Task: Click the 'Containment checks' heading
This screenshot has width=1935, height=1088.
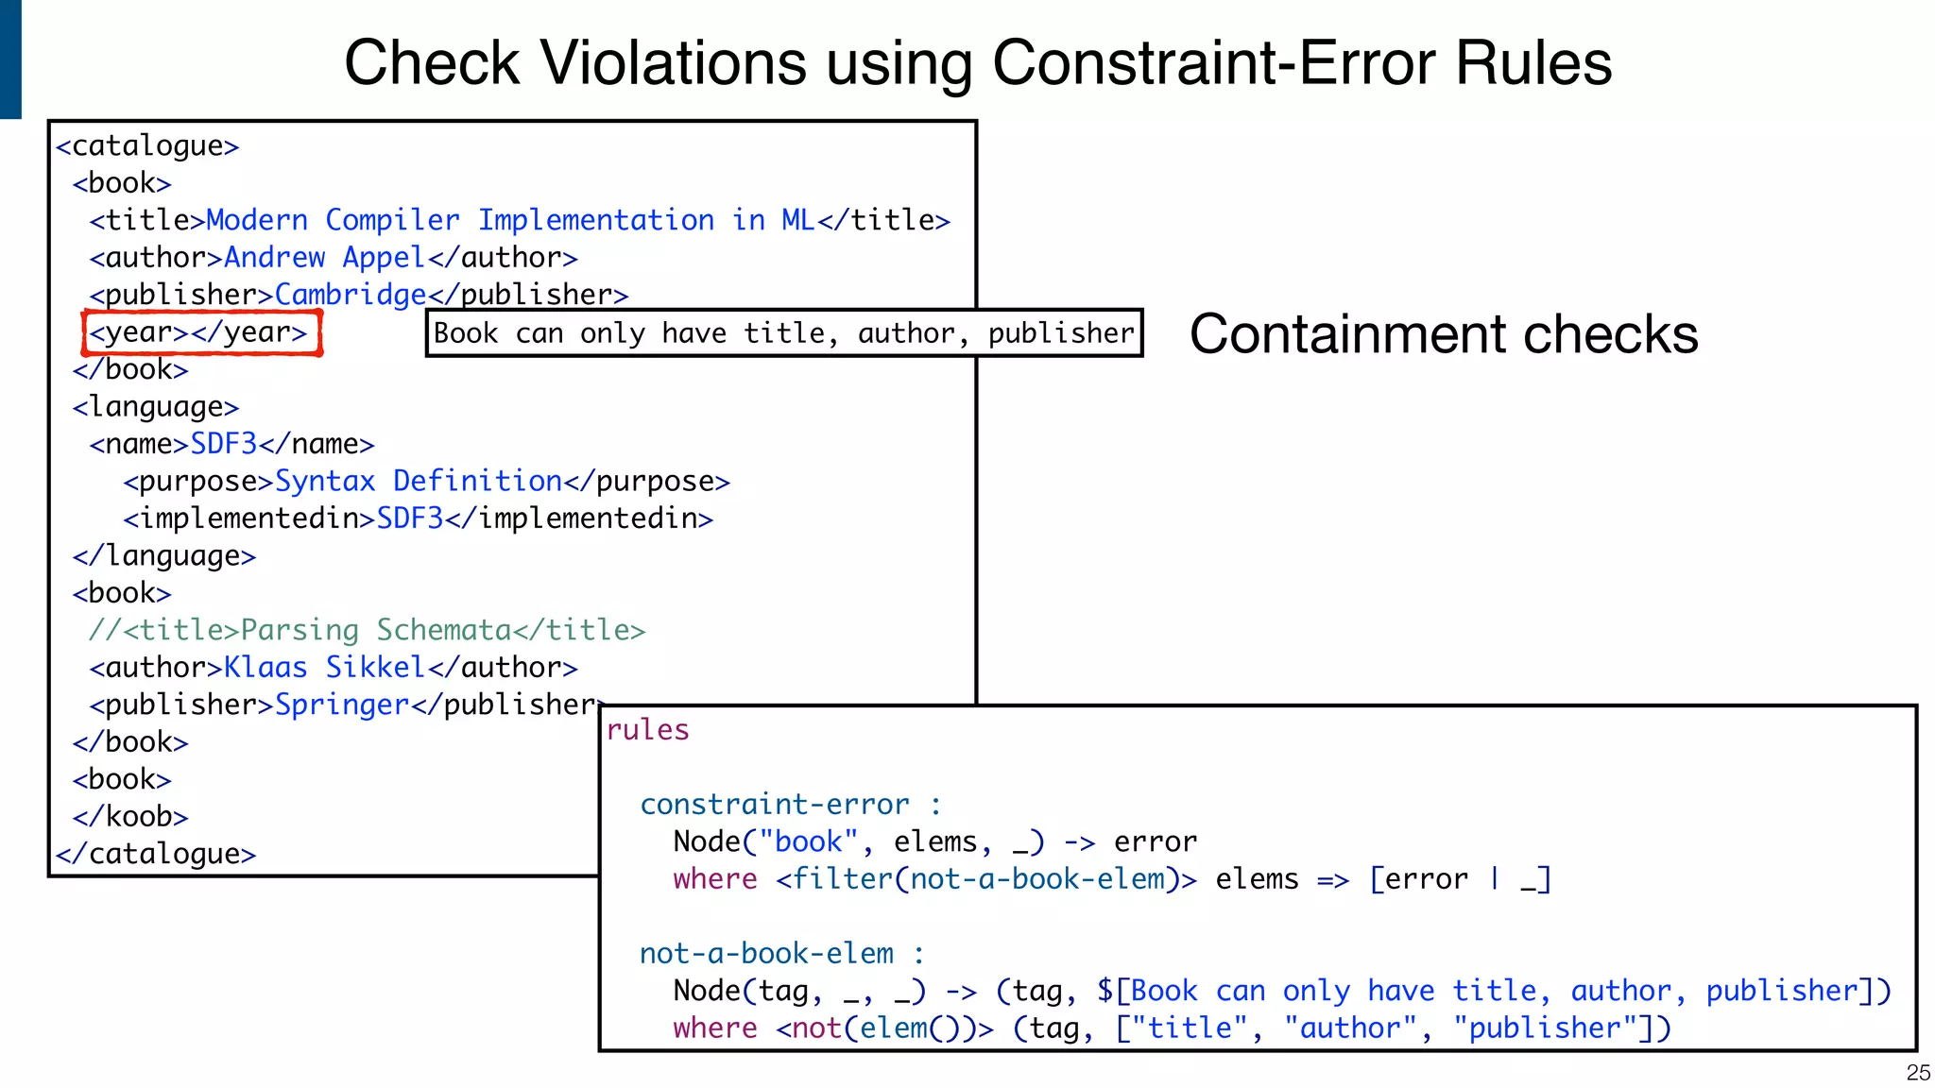Action: coord(1444,334)
